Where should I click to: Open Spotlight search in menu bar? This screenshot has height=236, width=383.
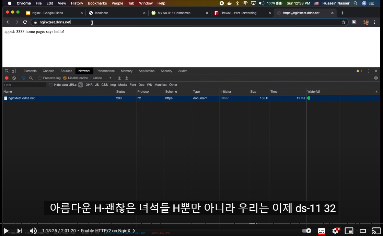(356, 3)
